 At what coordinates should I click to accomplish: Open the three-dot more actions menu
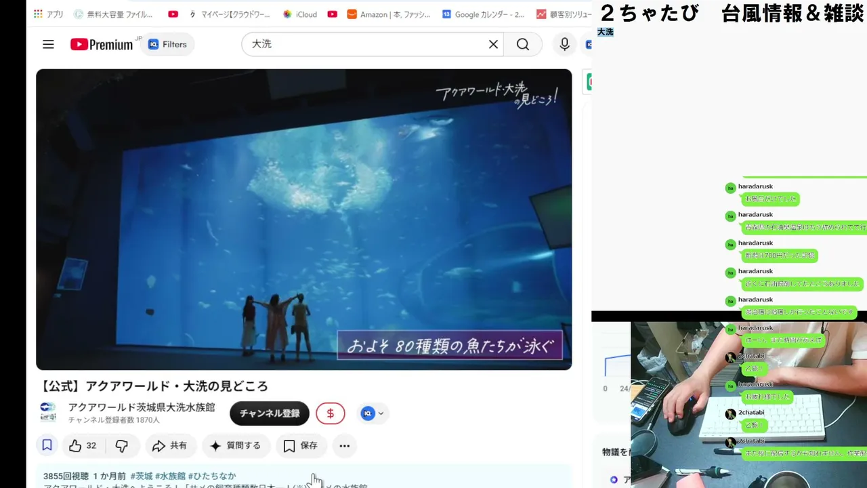pyautogui.click(x=344, y=446)
